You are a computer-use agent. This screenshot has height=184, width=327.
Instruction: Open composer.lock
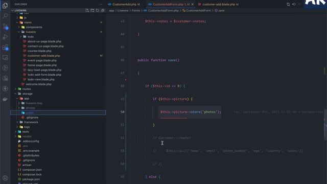click(x=32, y=174)
